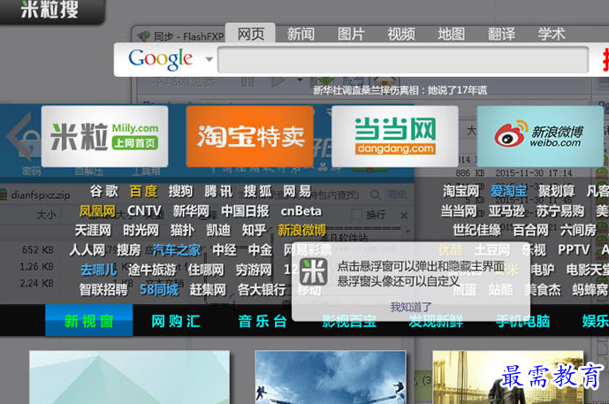Open the CNTV link
The height and width of the screenshot is (404, 609).
[x=144, y=211]
